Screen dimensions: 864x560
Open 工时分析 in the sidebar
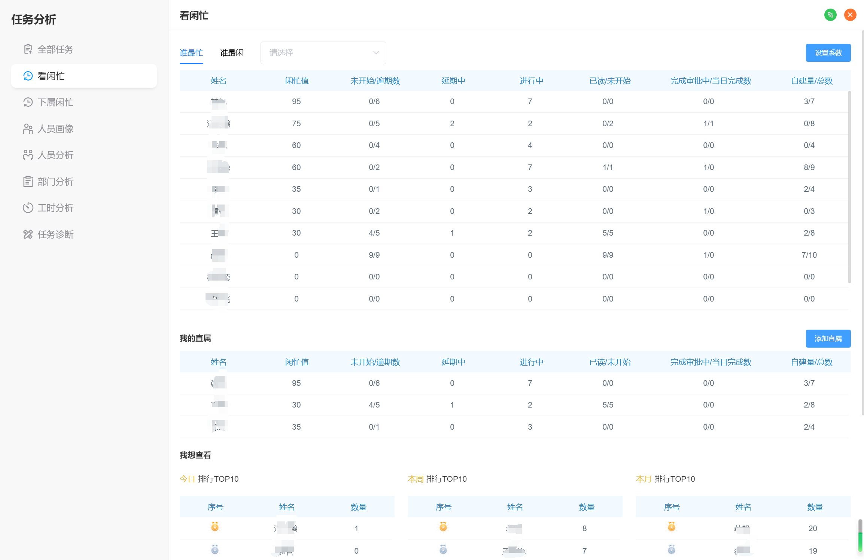(x=55, y=208)
